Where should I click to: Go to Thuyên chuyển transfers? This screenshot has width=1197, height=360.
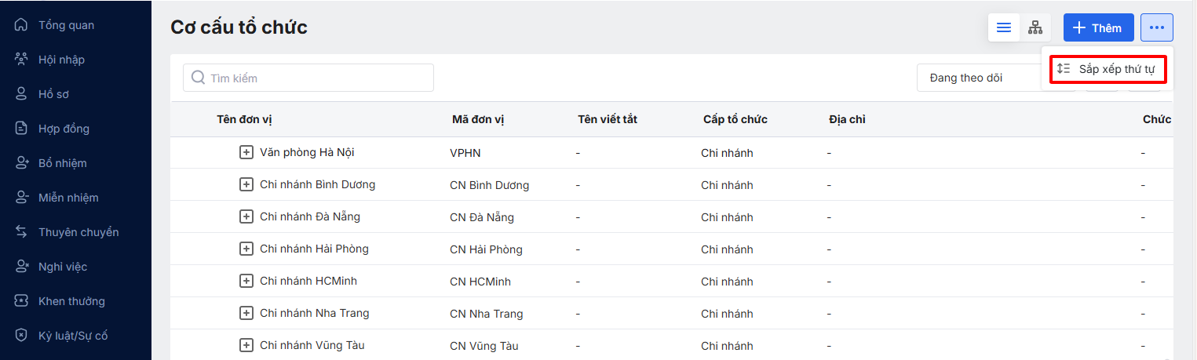pos(78,232)
